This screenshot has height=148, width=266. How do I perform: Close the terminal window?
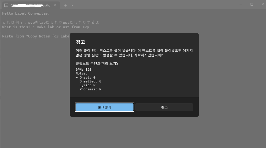pos(263,4)
